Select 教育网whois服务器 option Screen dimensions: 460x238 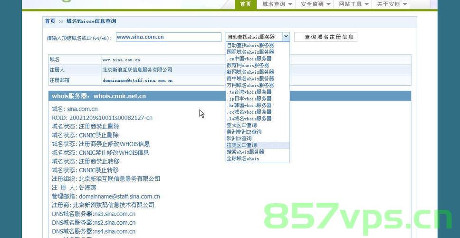pos(258,65)
